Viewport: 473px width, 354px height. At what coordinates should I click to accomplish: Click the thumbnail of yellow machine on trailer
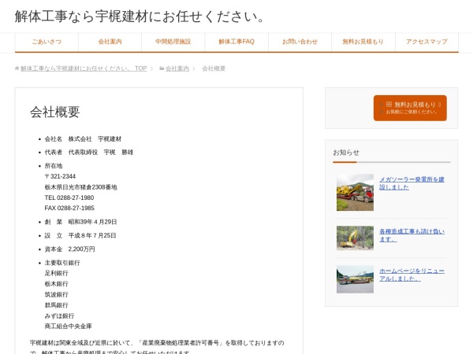(x=355, y=193)
